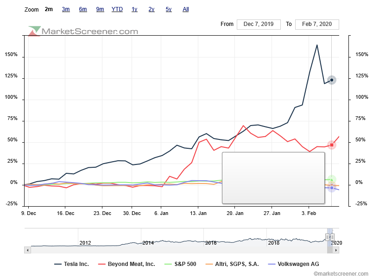Image resolution: width=373 pixels, height=278 pixels.
Task: Click S&P 500 green triangle marker
Action: (332, 180)
